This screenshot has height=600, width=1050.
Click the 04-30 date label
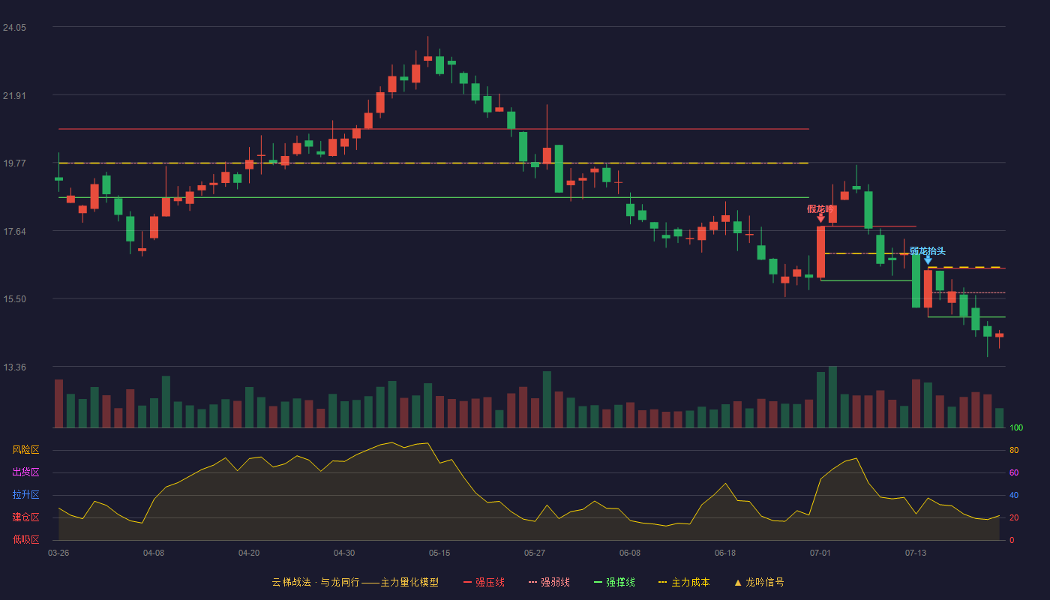tap(344, 553)
